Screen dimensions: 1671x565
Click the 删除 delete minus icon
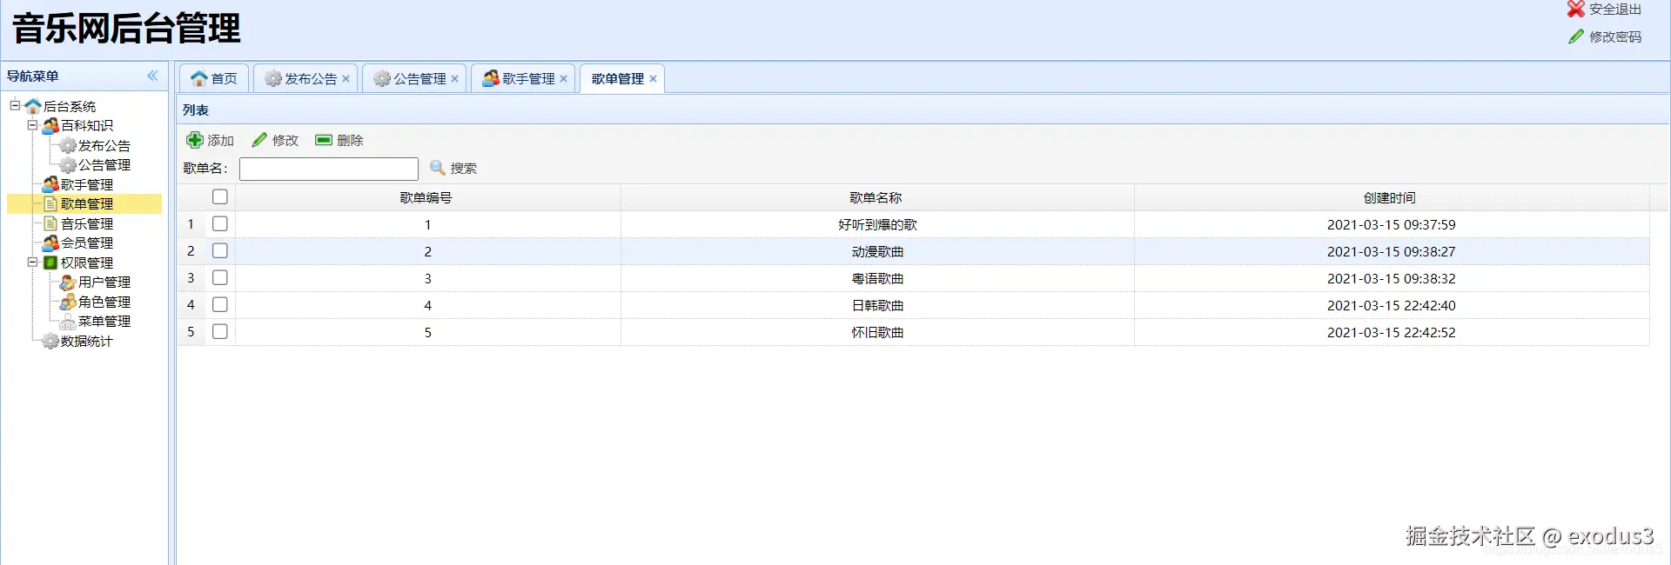(x=324, y=140)
